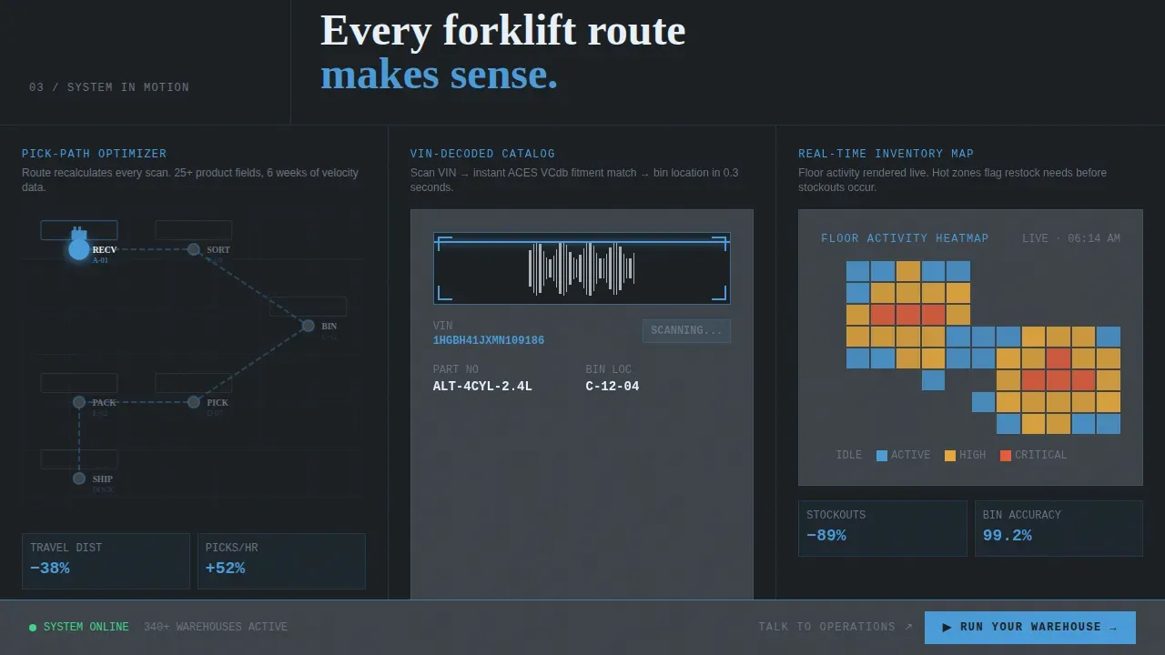Click the Active blue legend swatch
This screenshot has width=1165, height=655.
click(881, 456)
